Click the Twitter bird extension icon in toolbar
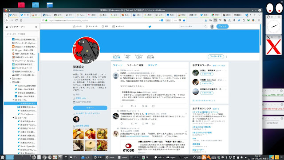This screenshot has width=284, height=160. click(x=239, y=20)
